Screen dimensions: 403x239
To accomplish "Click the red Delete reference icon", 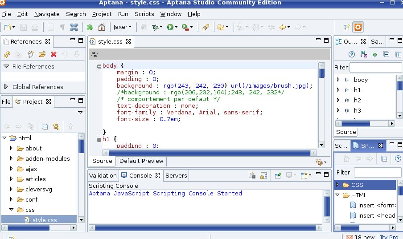I will [x=53, y=54].
